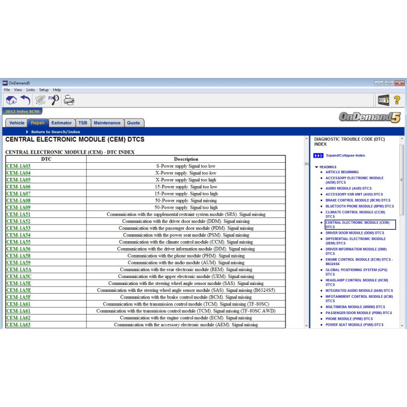Select Bluetooth Phone Module (BPM) DTCs heading
The width and height of the screenshot is (407, 407).
(x=359, y=206)
